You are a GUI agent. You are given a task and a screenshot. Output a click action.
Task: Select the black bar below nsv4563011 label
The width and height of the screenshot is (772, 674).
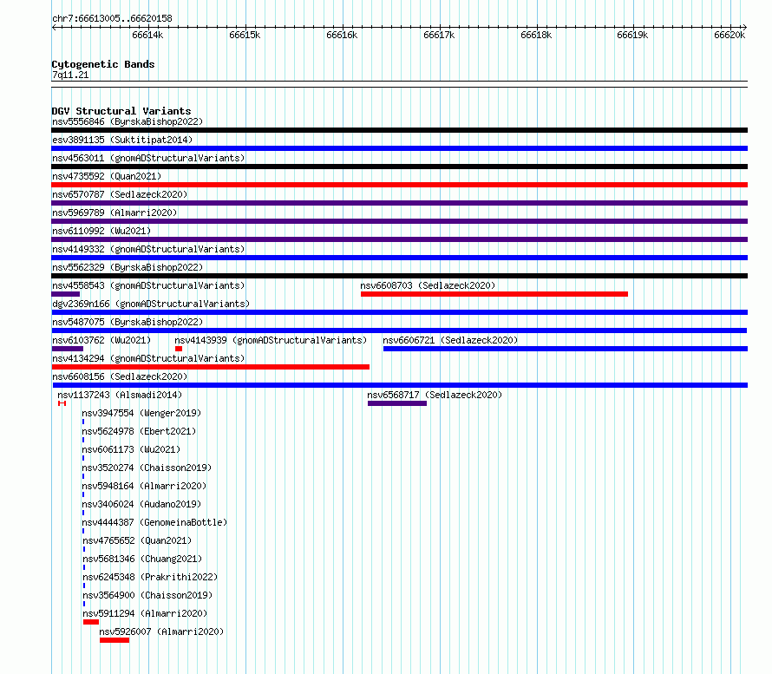tap(399, 167)
